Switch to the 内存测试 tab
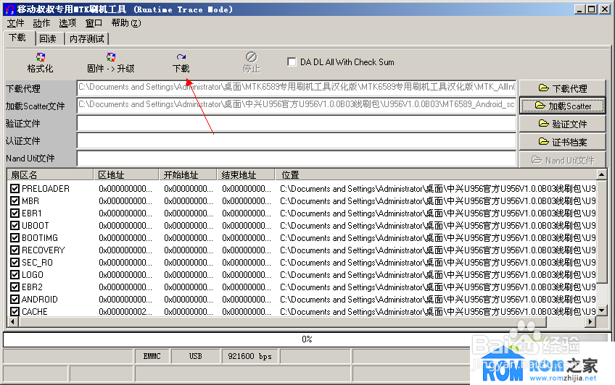615x385 pixels. click(87, 39)
